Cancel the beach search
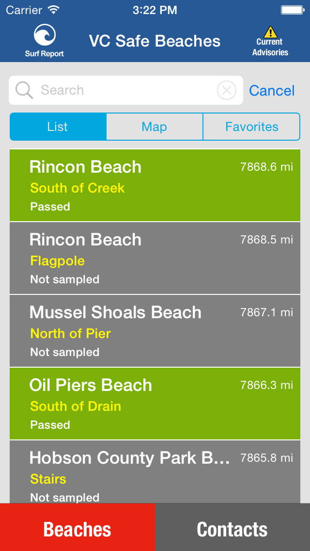 272,91
